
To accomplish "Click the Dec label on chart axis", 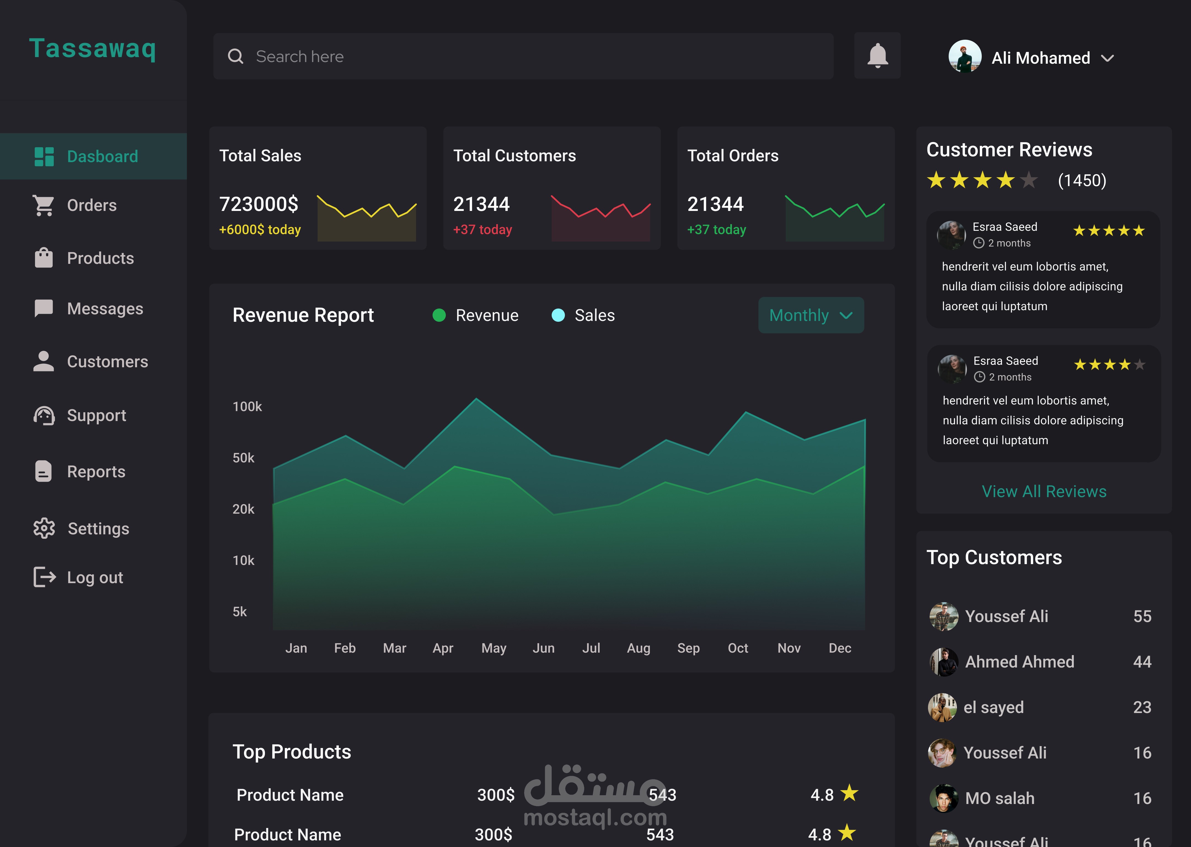I will pyautogui.click(x=839, y=648).
